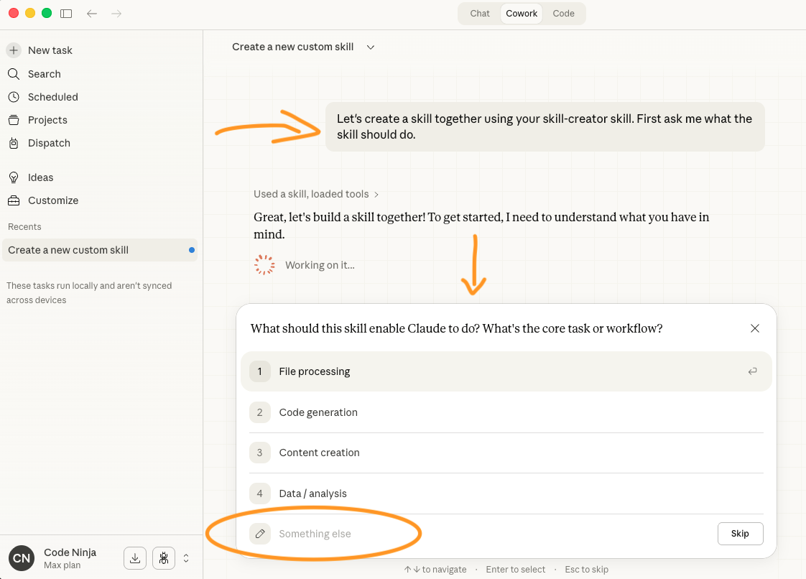806x579 pixels.
Task: Expand the 'Create a new custom skill' title dropdown
Action: click(x=371, y=47)
